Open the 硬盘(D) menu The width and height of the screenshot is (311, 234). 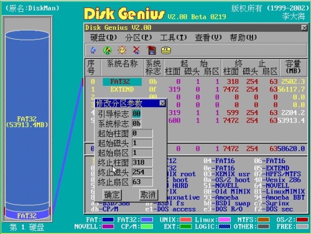[103, 37]
